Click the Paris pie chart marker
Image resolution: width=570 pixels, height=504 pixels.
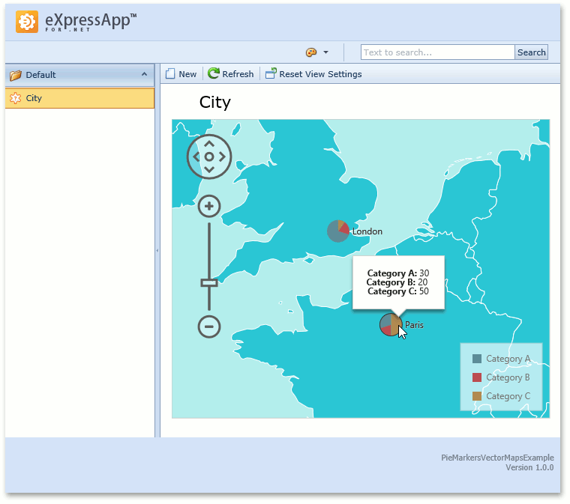tap(390, 324)
